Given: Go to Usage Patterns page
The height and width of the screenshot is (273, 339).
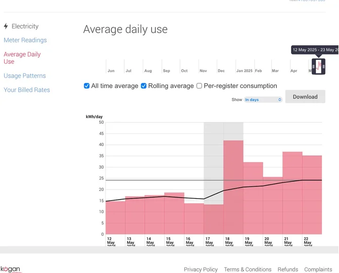Looking at the screenshot, I should point(24,76).
